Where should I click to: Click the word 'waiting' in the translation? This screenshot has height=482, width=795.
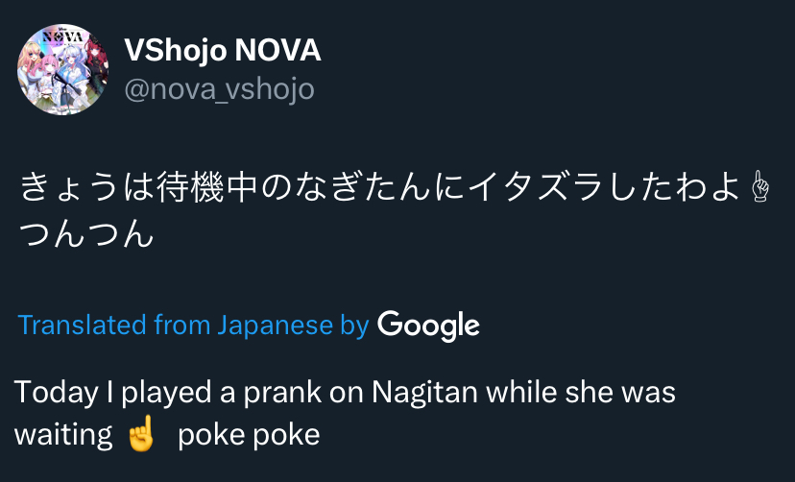point(62,435)
